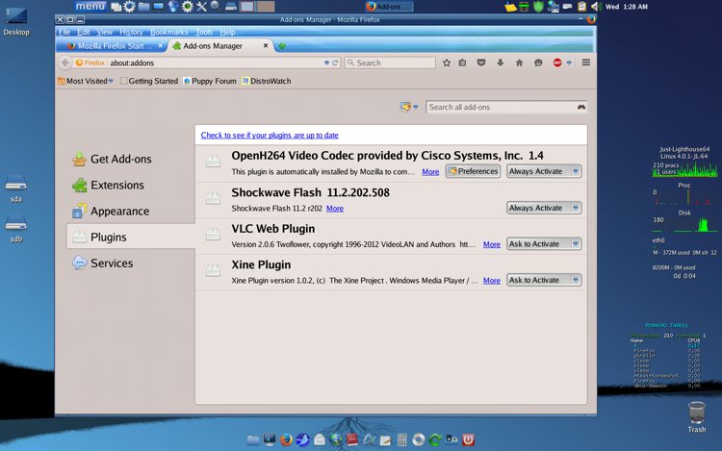The image size is (722, 451).
Task: Open the Edit menu
Action: click(x=84, y=32)
